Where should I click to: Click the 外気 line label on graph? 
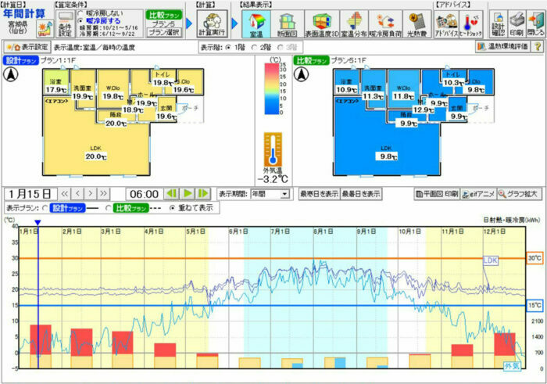click(x=511, y=366)
